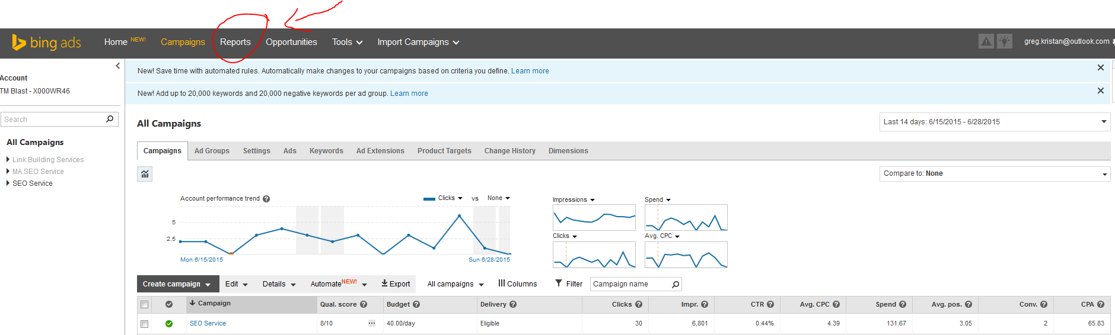1115x335 pixels.
Task: Open the Edit dropdown
Action: (x=236, y=284)
